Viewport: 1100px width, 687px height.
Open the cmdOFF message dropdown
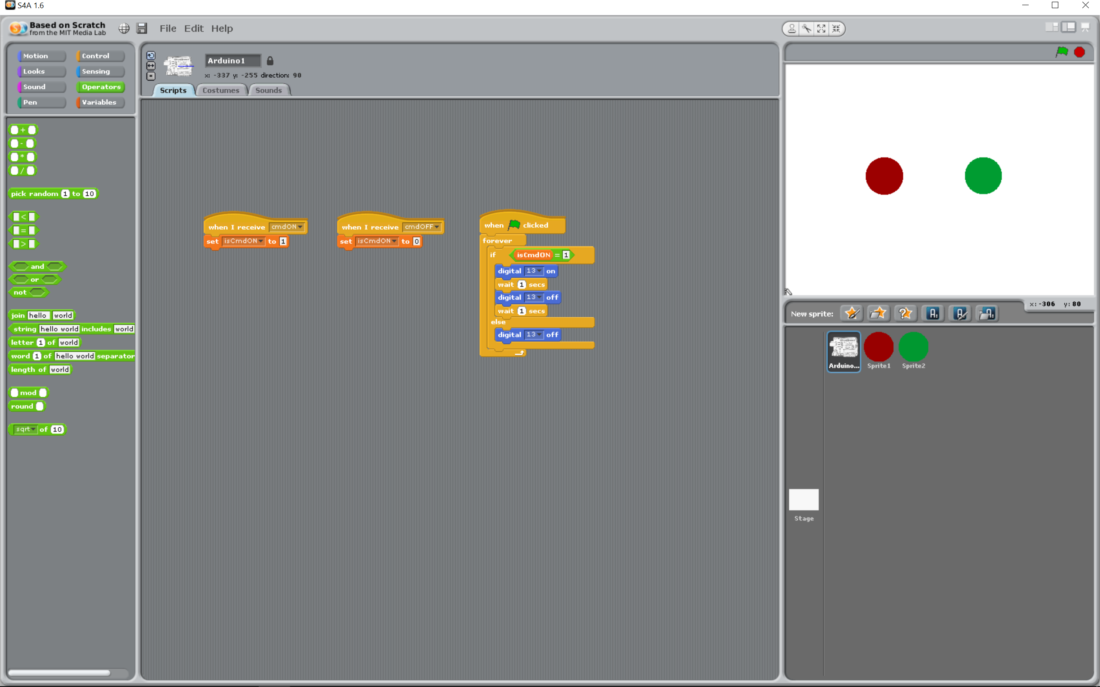pos(422,227)
